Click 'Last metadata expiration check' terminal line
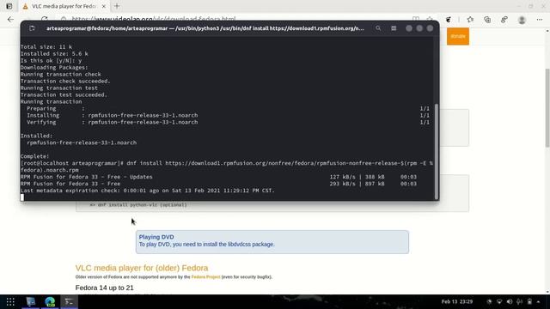The width and height of the screenshot is (550, 309). click(x=147, y=191)
